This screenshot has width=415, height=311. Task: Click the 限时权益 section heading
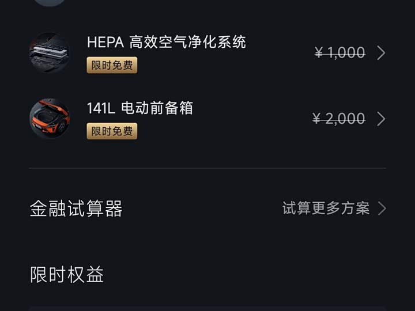(67, 275)
